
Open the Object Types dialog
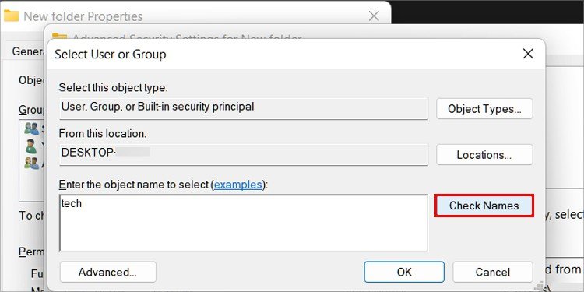pyautogui.click(x=484, y=109)
